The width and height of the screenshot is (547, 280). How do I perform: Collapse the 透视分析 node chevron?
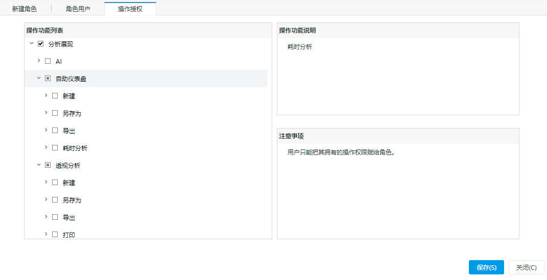click(39, 165)
